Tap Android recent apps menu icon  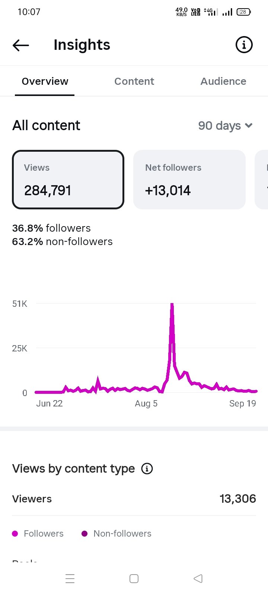(x=70, y=579)
